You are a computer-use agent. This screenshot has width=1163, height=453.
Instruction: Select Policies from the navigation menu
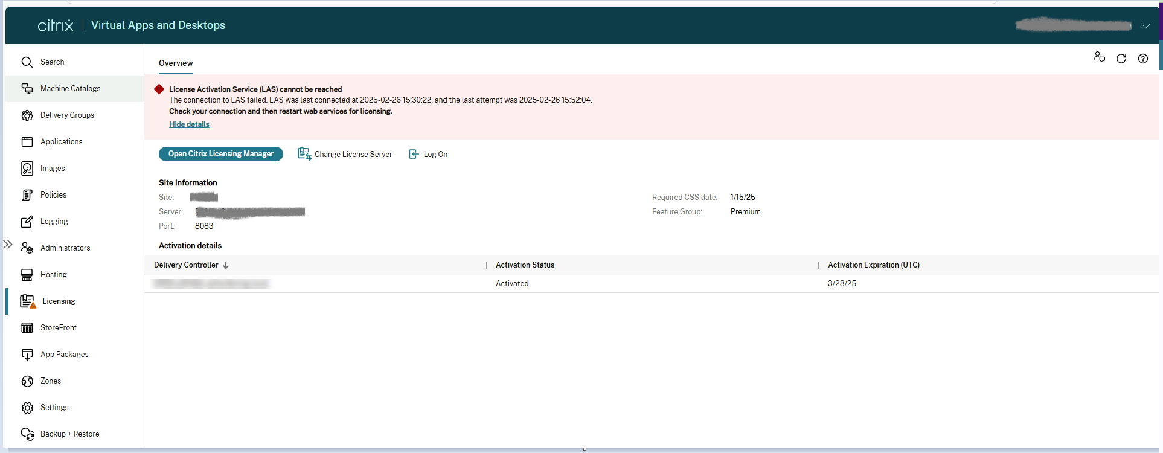click(x=53, y=195)
